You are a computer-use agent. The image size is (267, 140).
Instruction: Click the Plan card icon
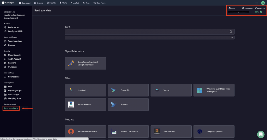pyautogui.click(x=5, y=87)
